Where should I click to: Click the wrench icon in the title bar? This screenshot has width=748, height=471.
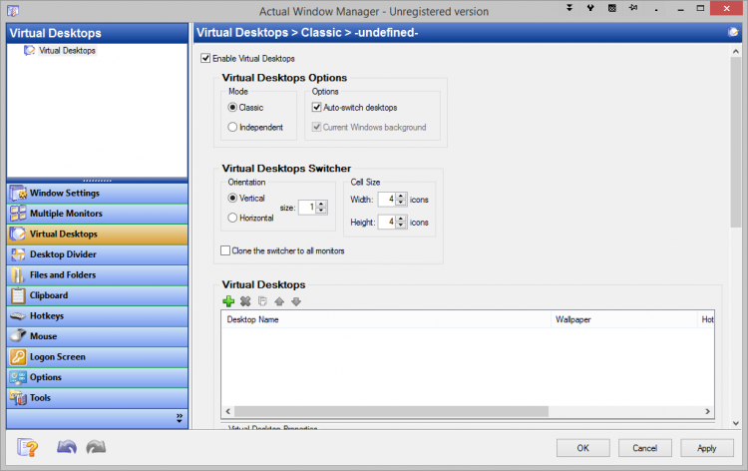pyautogui.click(x=590, y=8)
